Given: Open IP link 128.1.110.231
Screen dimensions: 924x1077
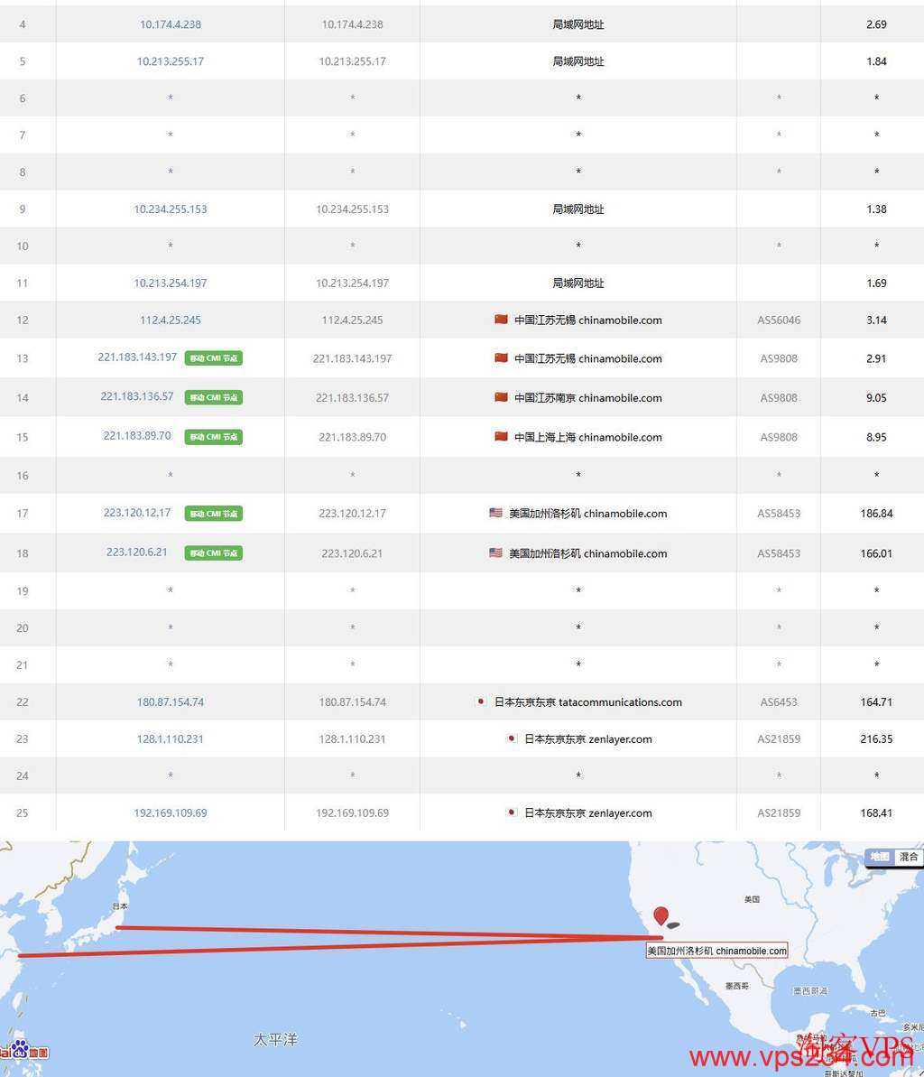Looking at the screenshot, I should tap(171, 739).
